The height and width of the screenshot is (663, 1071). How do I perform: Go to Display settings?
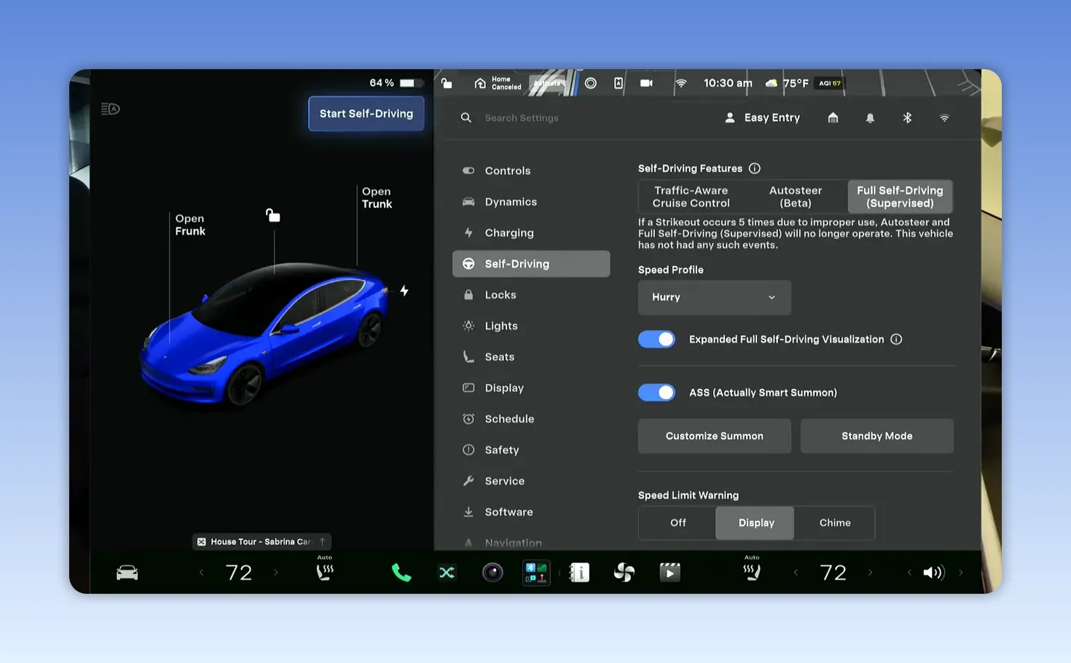click(531, 388)
